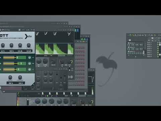The height and width of the screenshot is (121, 161).
Task: Select the 62 % depth value readout
Action: click(3, 51)
